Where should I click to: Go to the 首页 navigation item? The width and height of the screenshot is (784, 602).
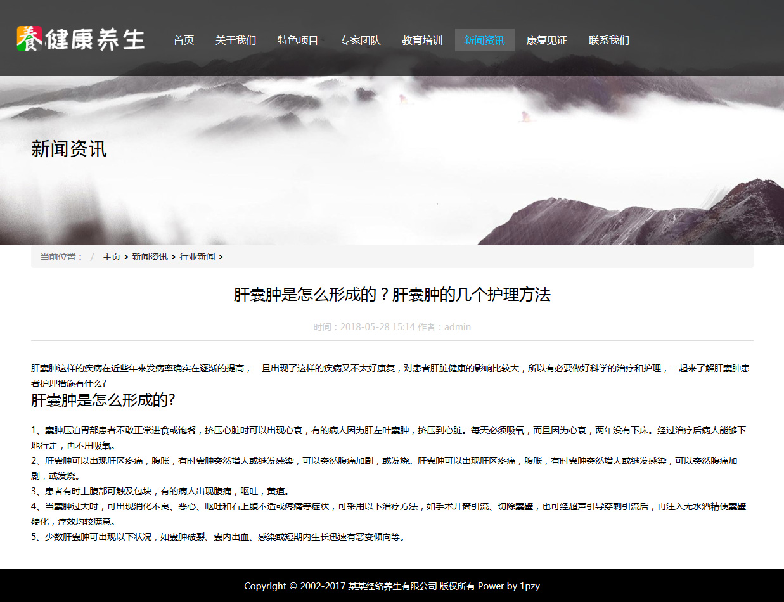pos(184,41)
